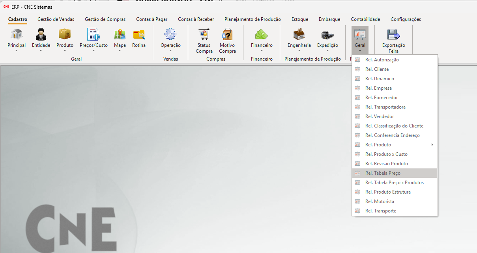Viewport: 477px width, 253px height.
Task: Click the Engenharia factory icon
Action: tap(299, 35)
